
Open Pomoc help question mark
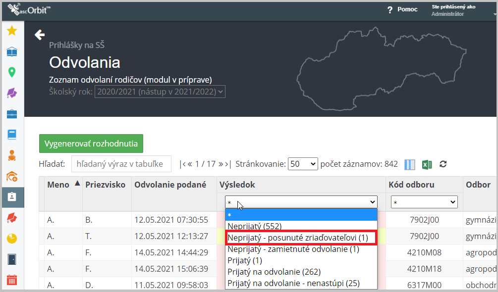[x=390, y=10]
